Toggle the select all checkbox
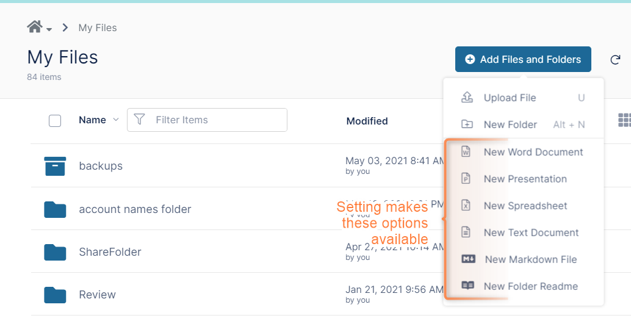This screenshot has height=321, width=631. tap(55, 121)
